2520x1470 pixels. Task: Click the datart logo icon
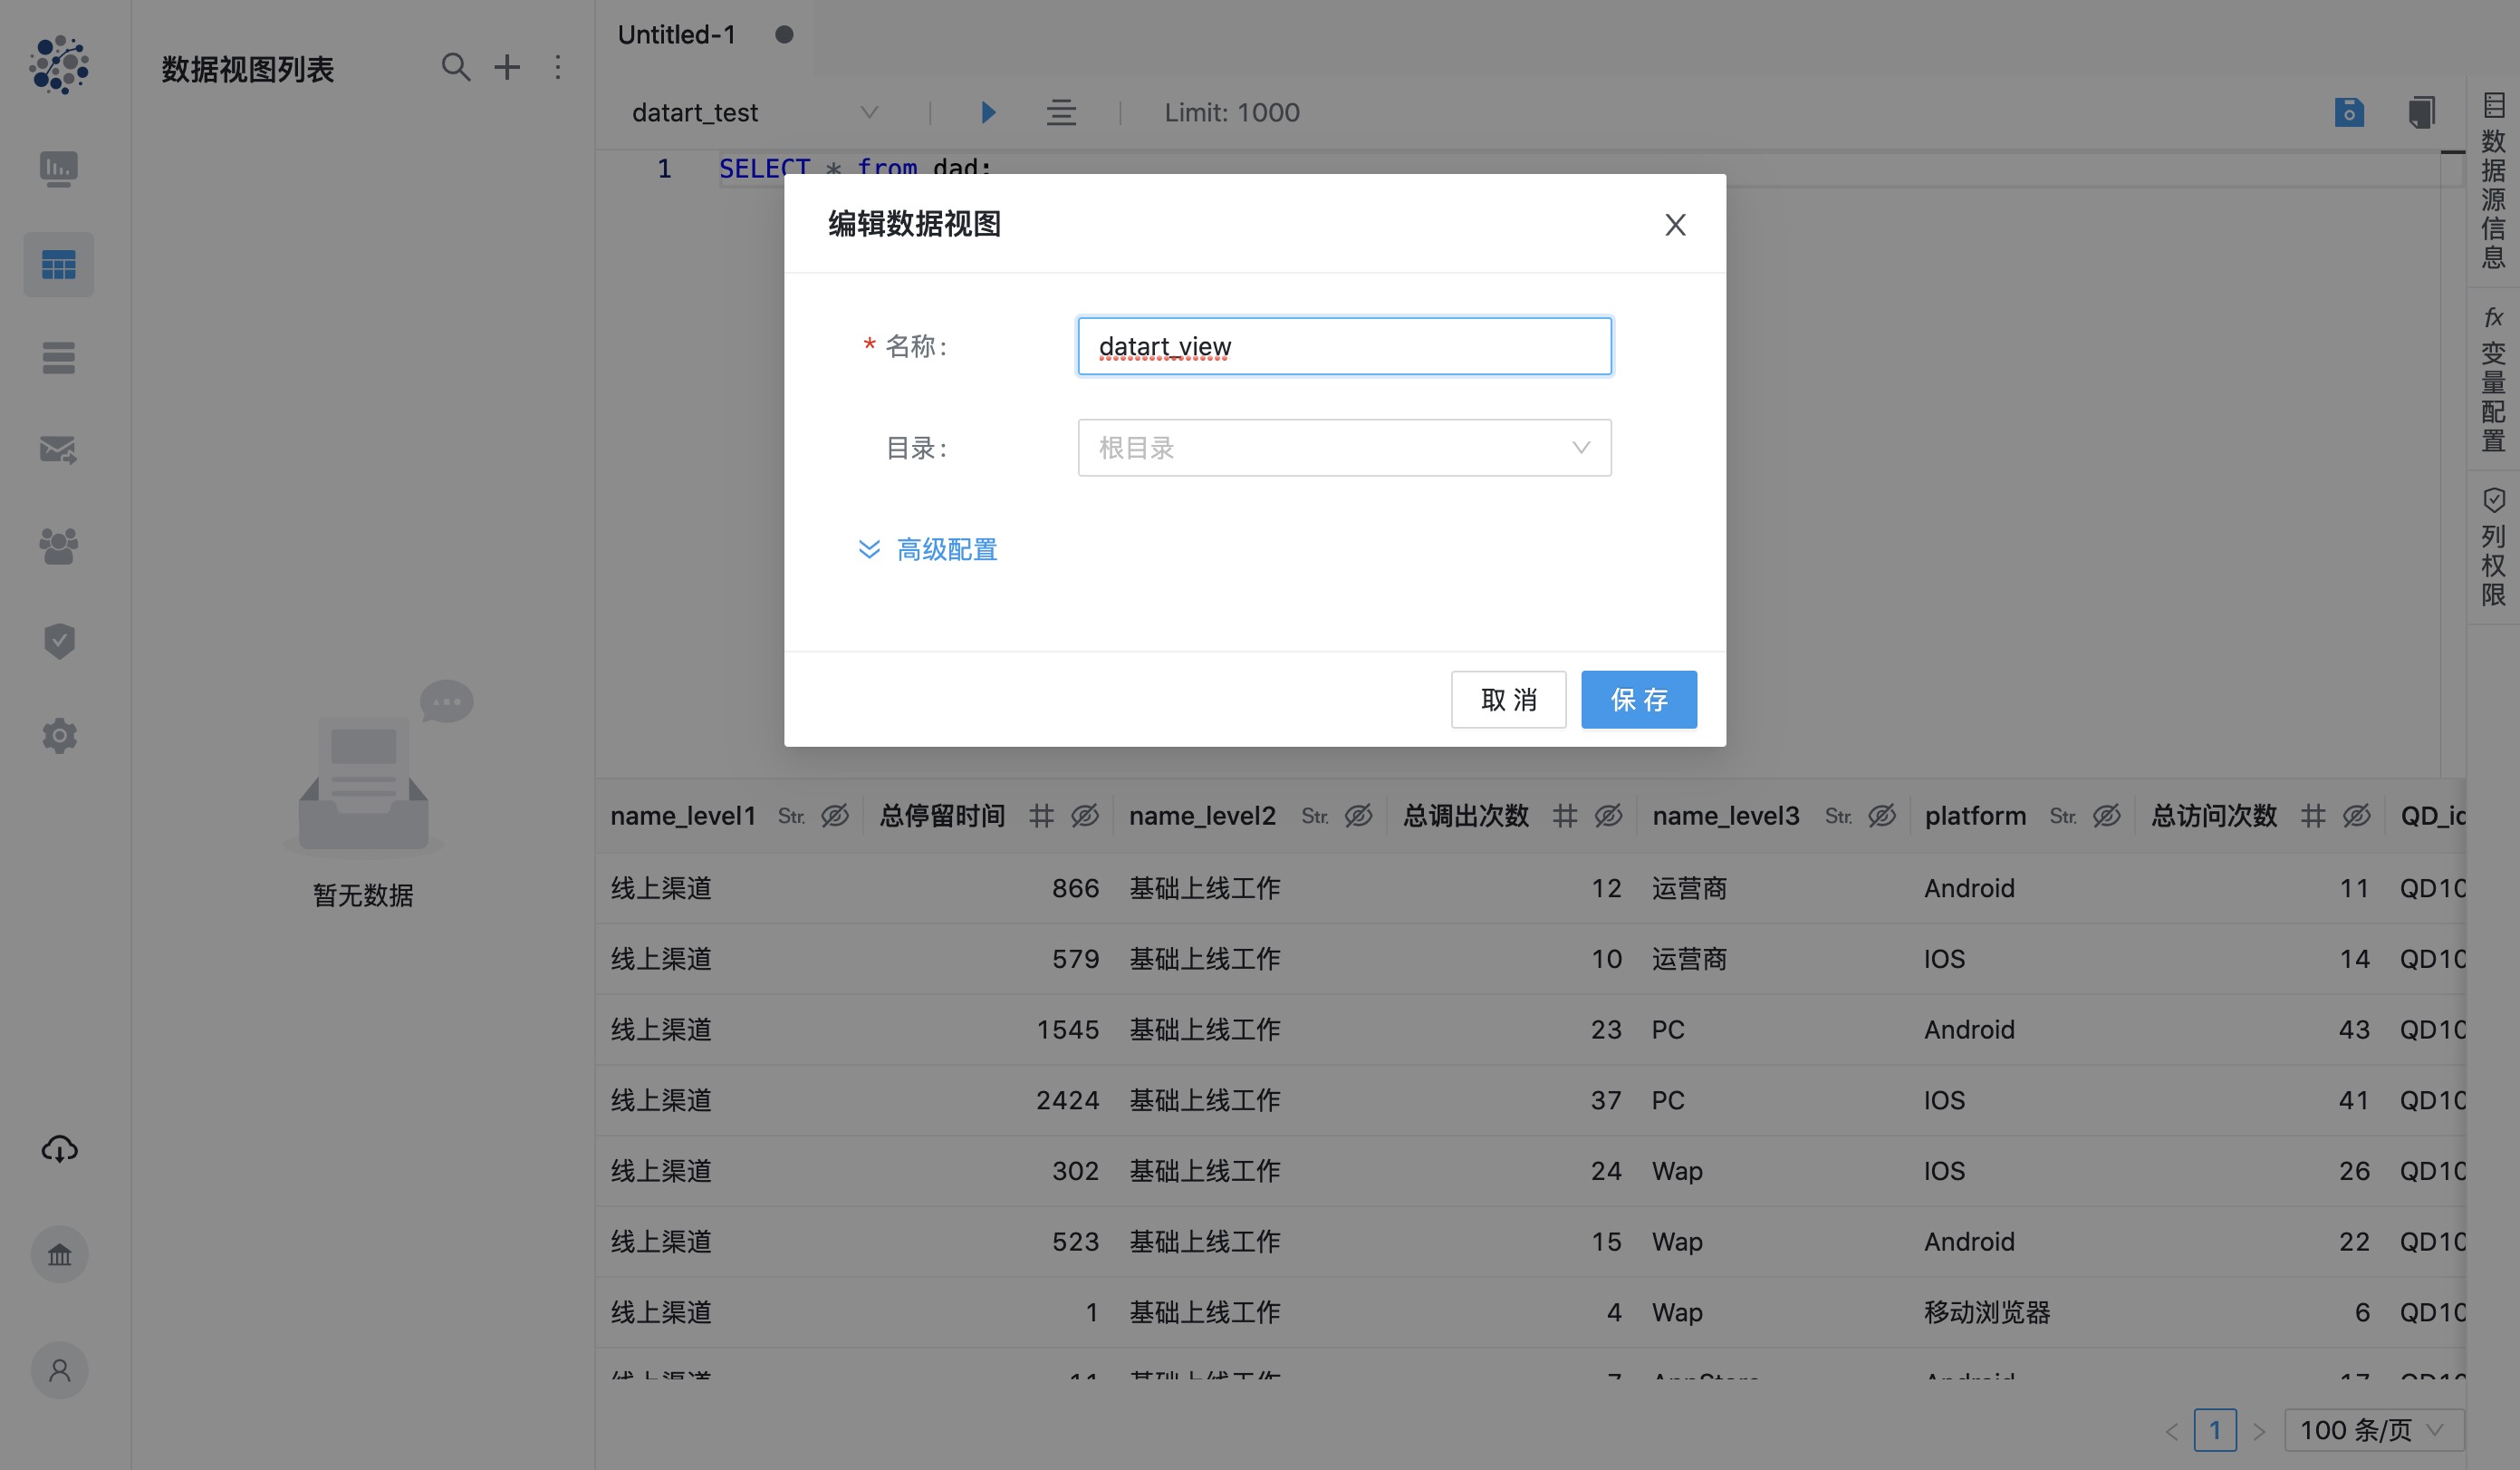[59, 64]
